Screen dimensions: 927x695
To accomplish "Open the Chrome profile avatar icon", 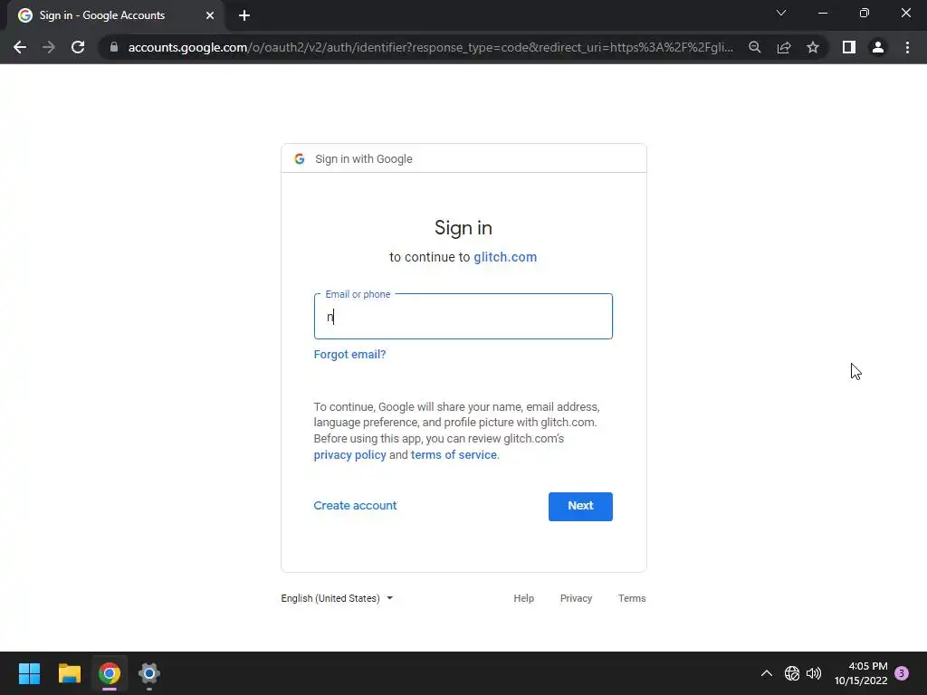I will pos(878,47).
